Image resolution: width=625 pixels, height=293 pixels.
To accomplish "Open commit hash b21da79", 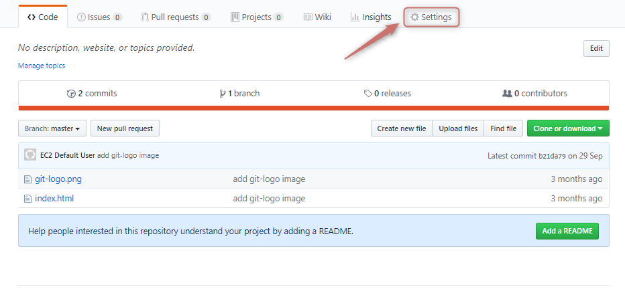I will 552,156.
